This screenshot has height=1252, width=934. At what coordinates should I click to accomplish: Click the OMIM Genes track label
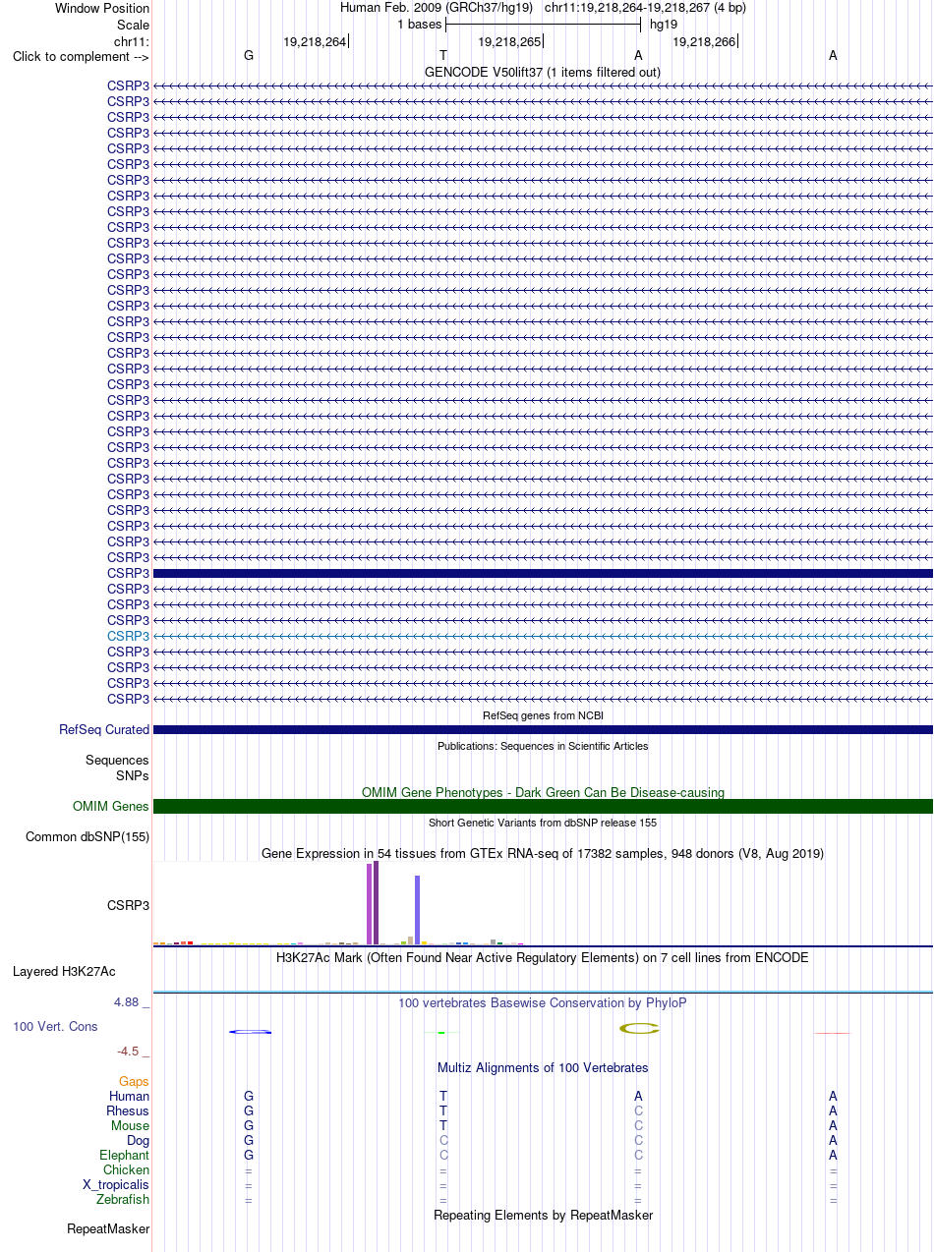tap(111, 806)
